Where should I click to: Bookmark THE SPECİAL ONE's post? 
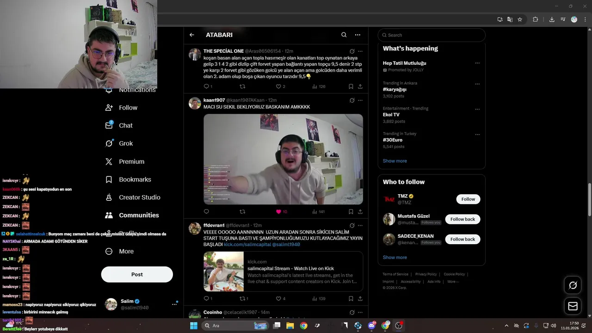351,86
